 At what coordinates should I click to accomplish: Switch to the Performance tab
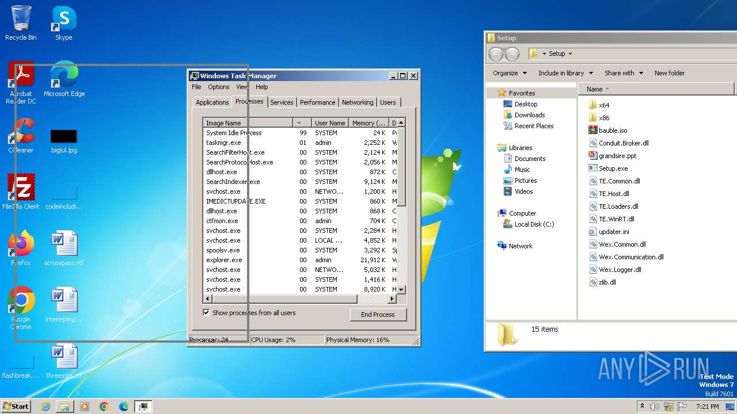[x=317, y=102]
